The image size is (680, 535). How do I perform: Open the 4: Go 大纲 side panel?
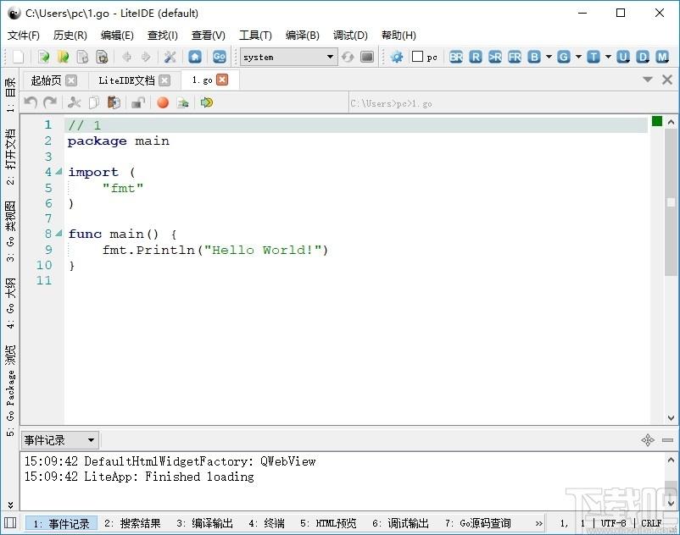point(10,303)
